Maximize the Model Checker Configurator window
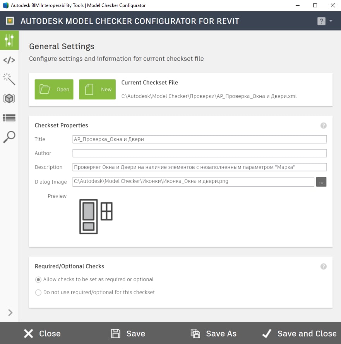341x344 pixels. 315,5
